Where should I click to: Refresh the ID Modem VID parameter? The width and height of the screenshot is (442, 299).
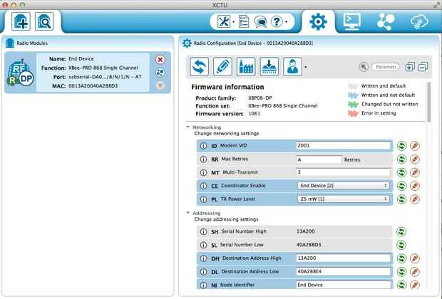click(x=401, y=146)
